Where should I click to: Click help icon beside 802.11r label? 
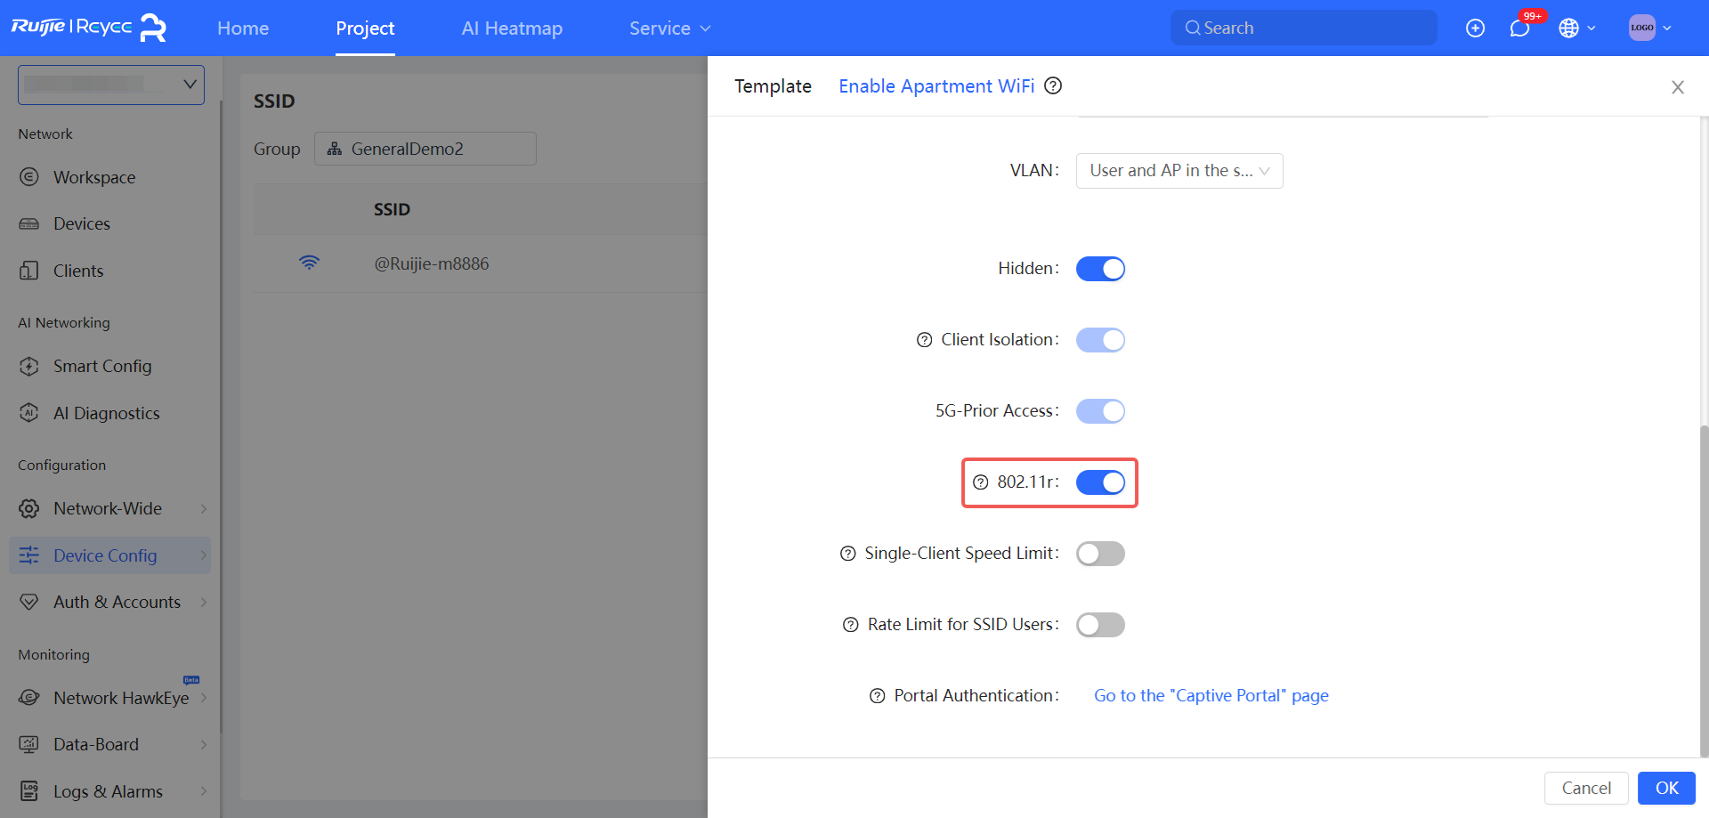click(980, 482)
